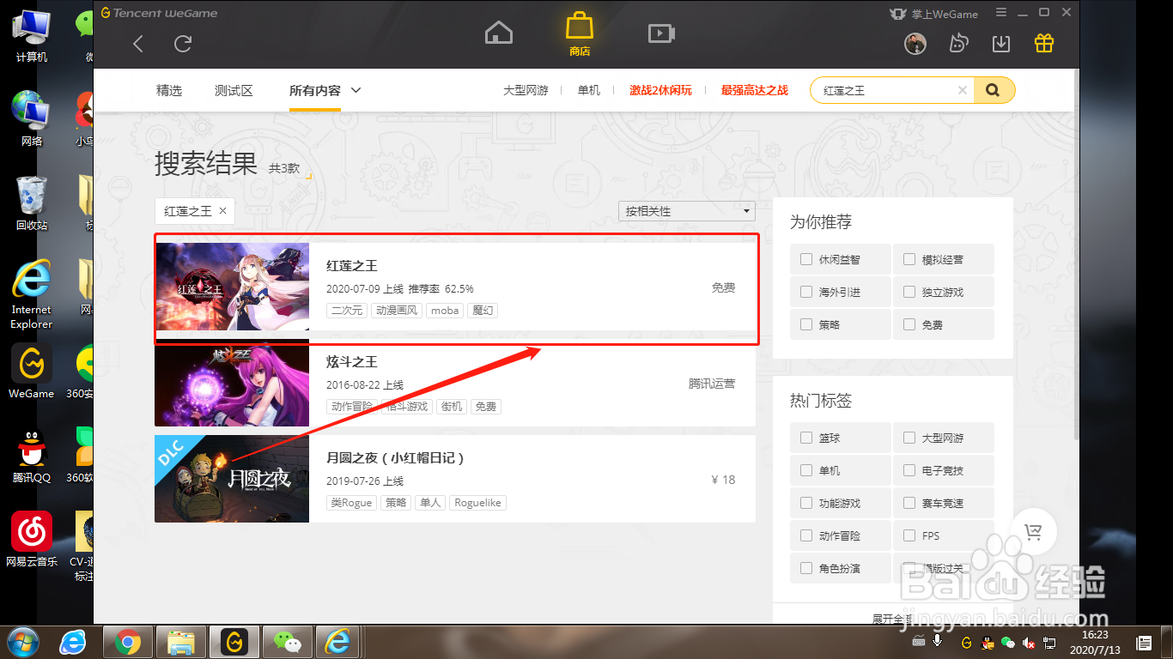Image resolution: width=1173 pixels, height=659 pixels.
Task: Open the 商店 store bag icon
Action: click(580, 33)
